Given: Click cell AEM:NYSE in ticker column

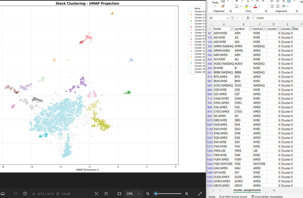Looking at the screenshot, I should tap(223, 33).
